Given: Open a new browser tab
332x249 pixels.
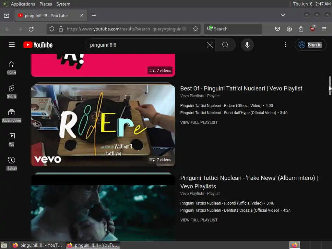Looking at the screenshot, I should tap(94, 16).
